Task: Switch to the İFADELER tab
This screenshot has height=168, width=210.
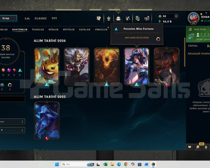Action: (x=38, y=30)
